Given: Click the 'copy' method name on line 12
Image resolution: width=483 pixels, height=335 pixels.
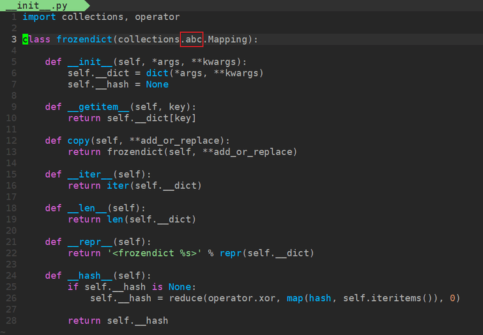Looking at the screenshot, I should pyautogui.click(x=79, y=141).
